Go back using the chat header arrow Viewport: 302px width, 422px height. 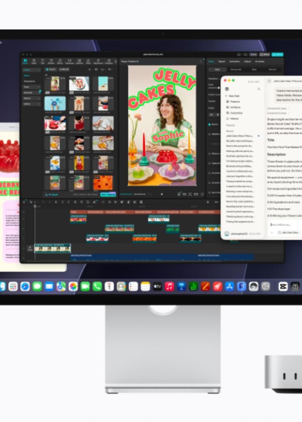coord(269,81)
